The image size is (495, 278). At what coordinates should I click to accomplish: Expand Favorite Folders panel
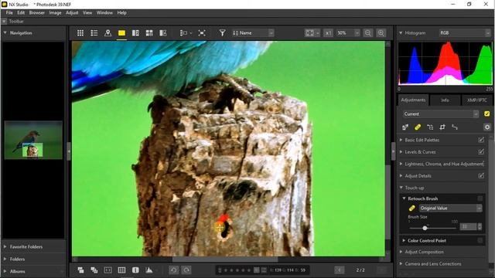(x=5, y=247)
